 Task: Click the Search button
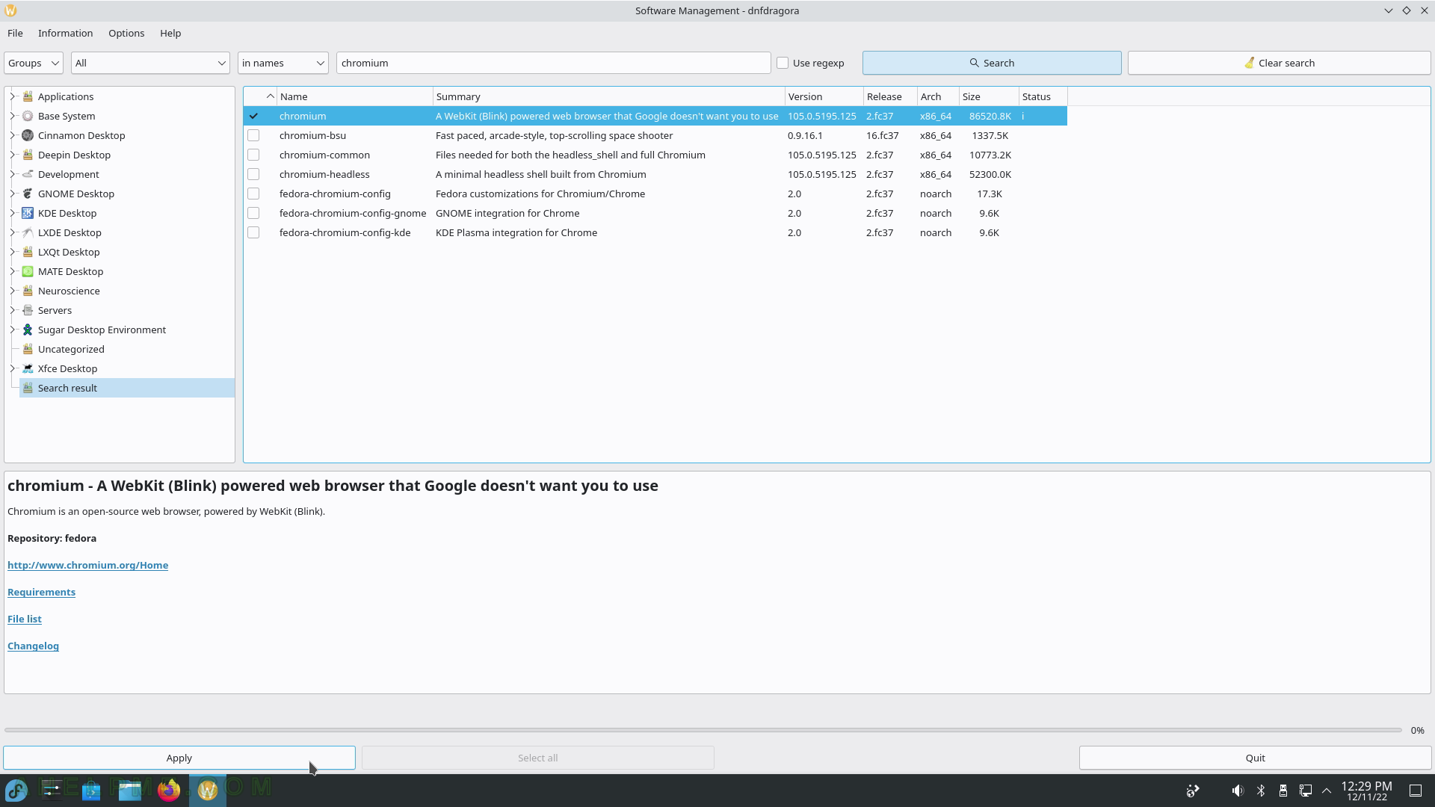coord(992,63)
